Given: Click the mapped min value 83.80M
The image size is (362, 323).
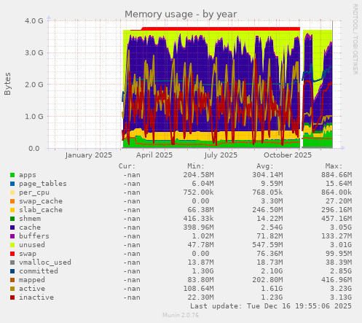Looking at the screenshot, I should [x=200, y=280].
